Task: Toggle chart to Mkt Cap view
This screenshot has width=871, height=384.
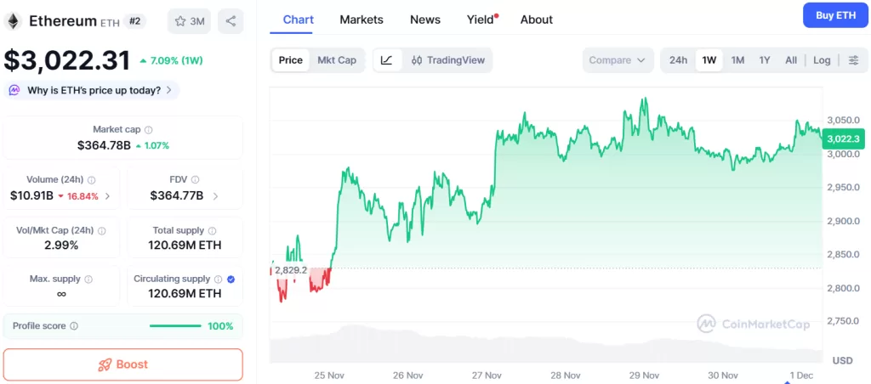Action: click(337, 60)
